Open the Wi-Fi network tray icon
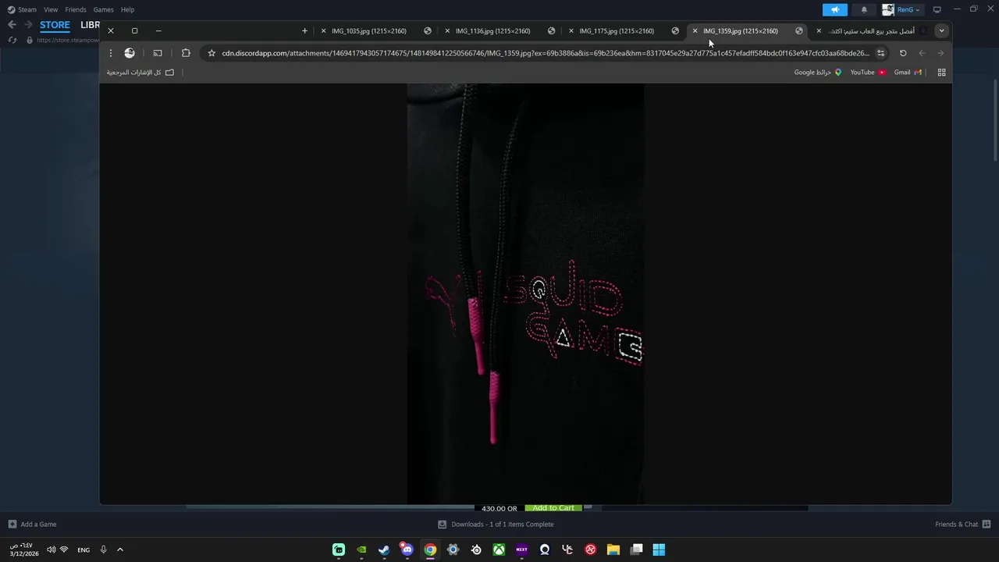Screen dimensions: 999x562 click(64, 550)
